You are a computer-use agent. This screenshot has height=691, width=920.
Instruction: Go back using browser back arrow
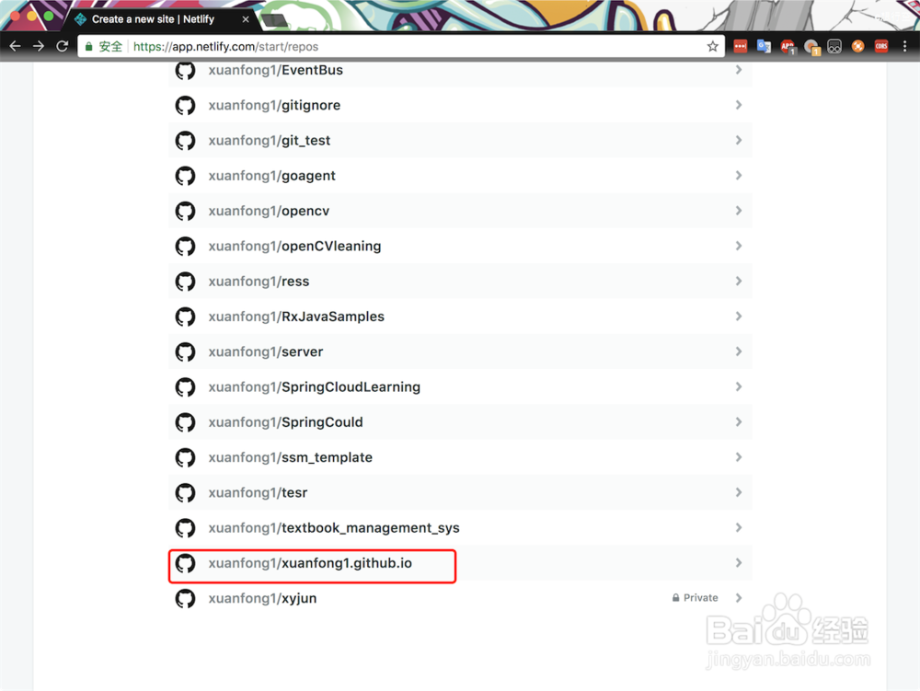coord(16,46)
